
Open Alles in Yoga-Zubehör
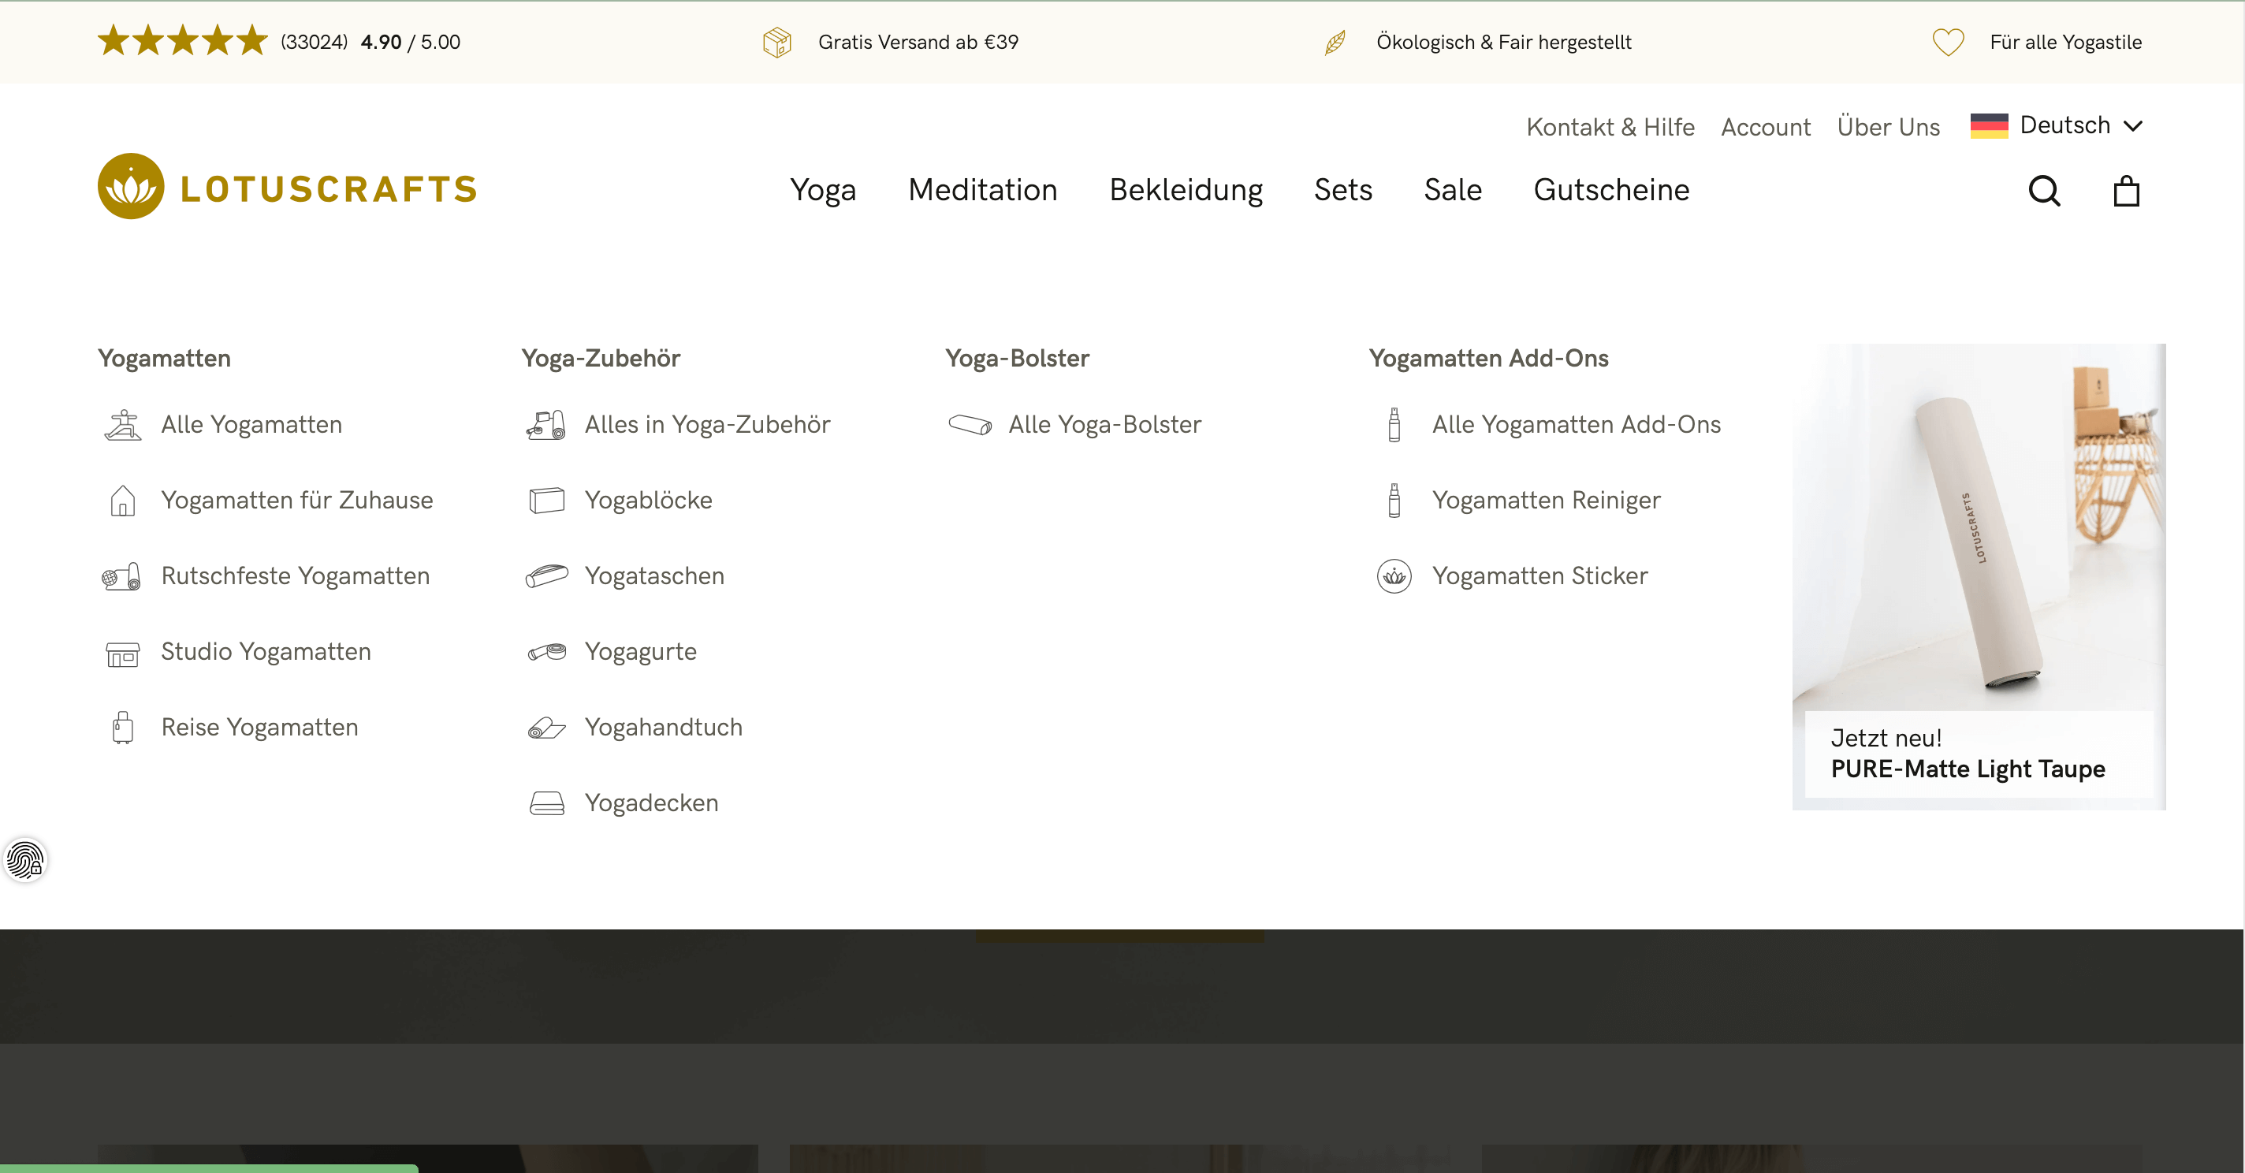707,424
